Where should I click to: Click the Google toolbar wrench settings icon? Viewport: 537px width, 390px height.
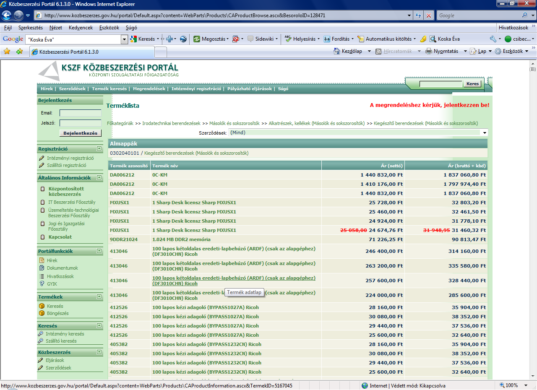click(493, 39)
